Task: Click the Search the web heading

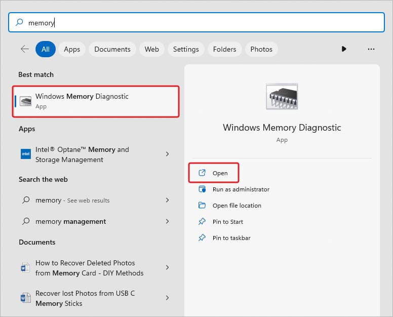Action: click(x=43, y=179)
